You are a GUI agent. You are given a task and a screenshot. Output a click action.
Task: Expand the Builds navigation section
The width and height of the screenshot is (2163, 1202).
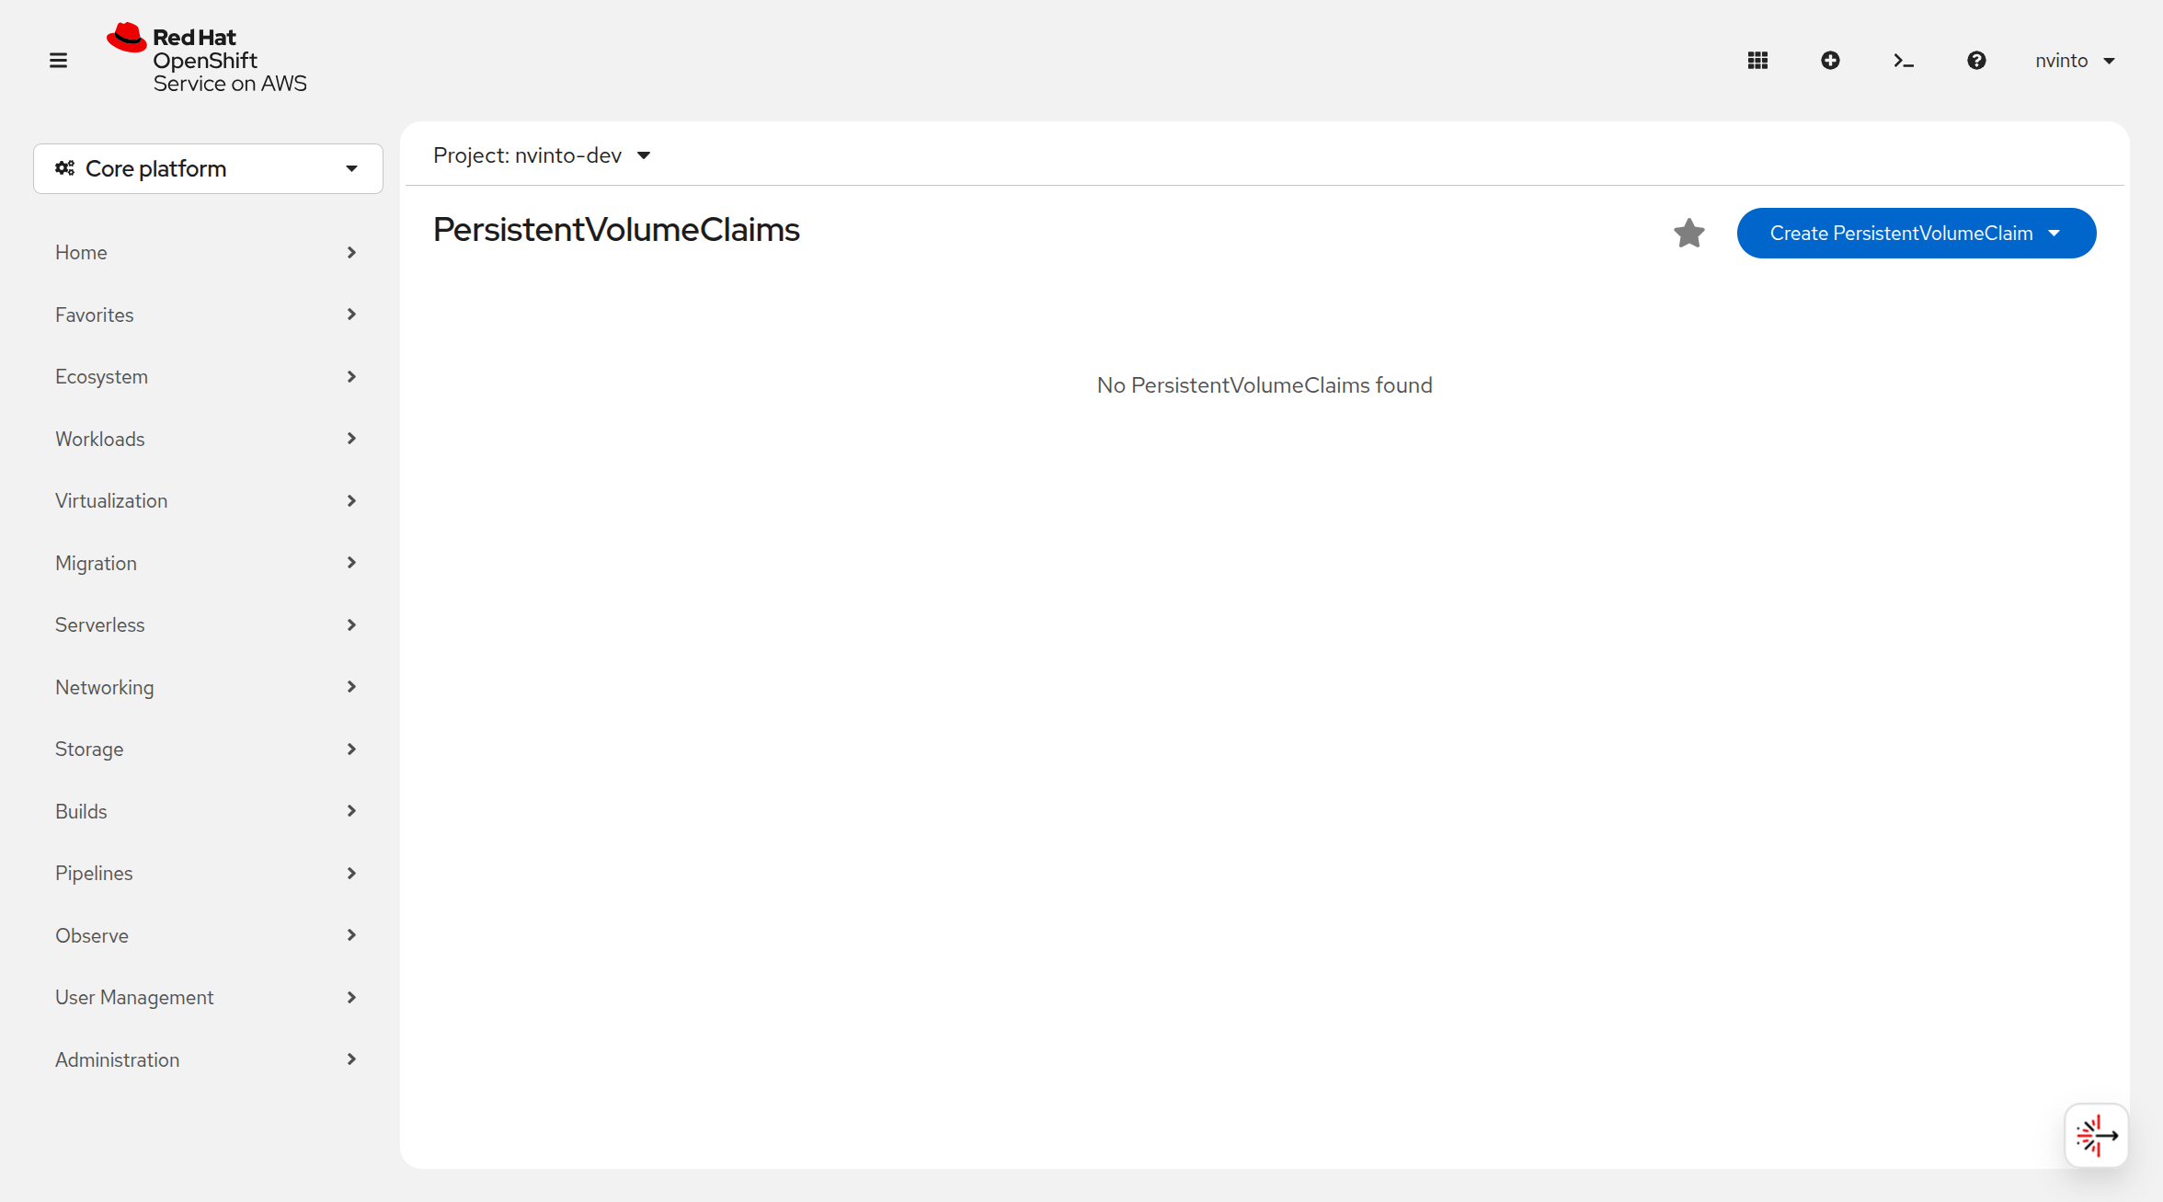pyautogui.click(x=208, y=811)
